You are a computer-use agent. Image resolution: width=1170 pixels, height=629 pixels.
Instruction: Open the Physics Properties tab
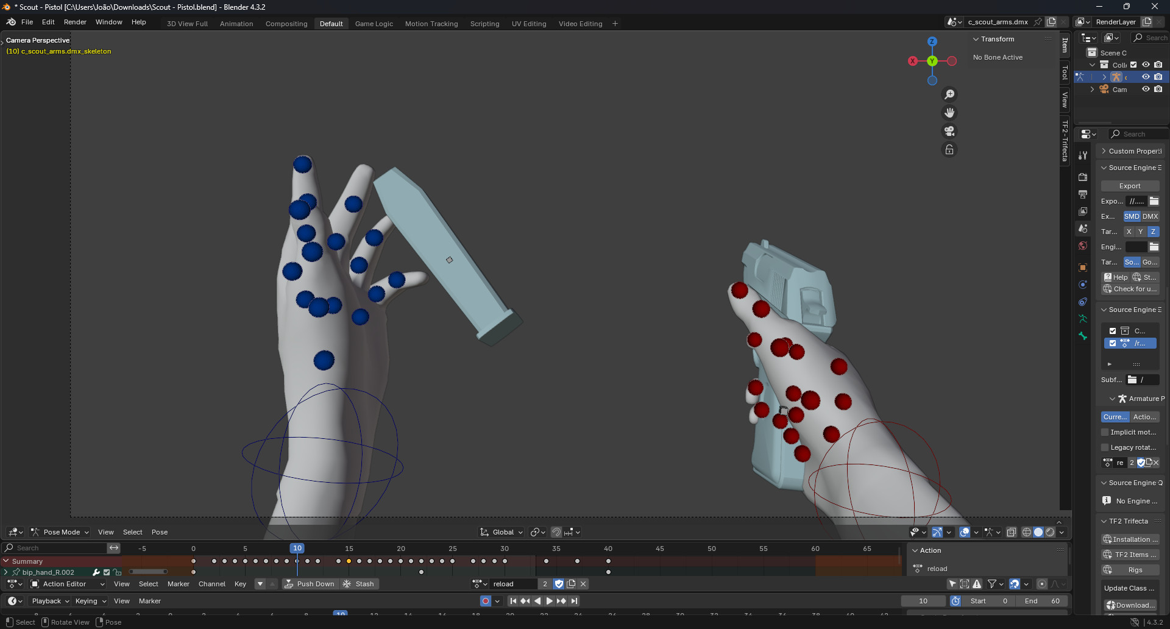(x=1083, y=284)
